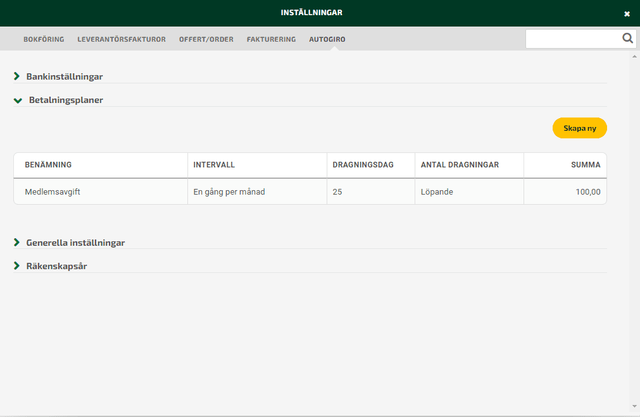Image resolution: width=640 pixels, height=417 pixels.
Task: Click the Dragningsdag column header
Action: pyautogui.click(x=370, y=165)
